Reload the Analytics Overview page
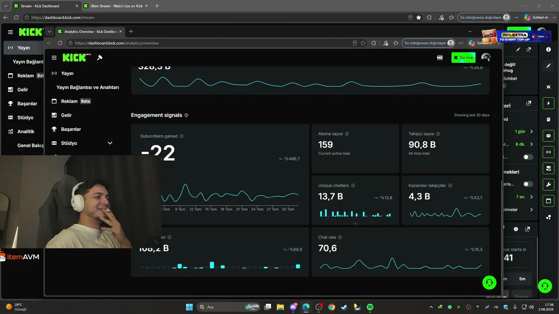 coord(60,43)
